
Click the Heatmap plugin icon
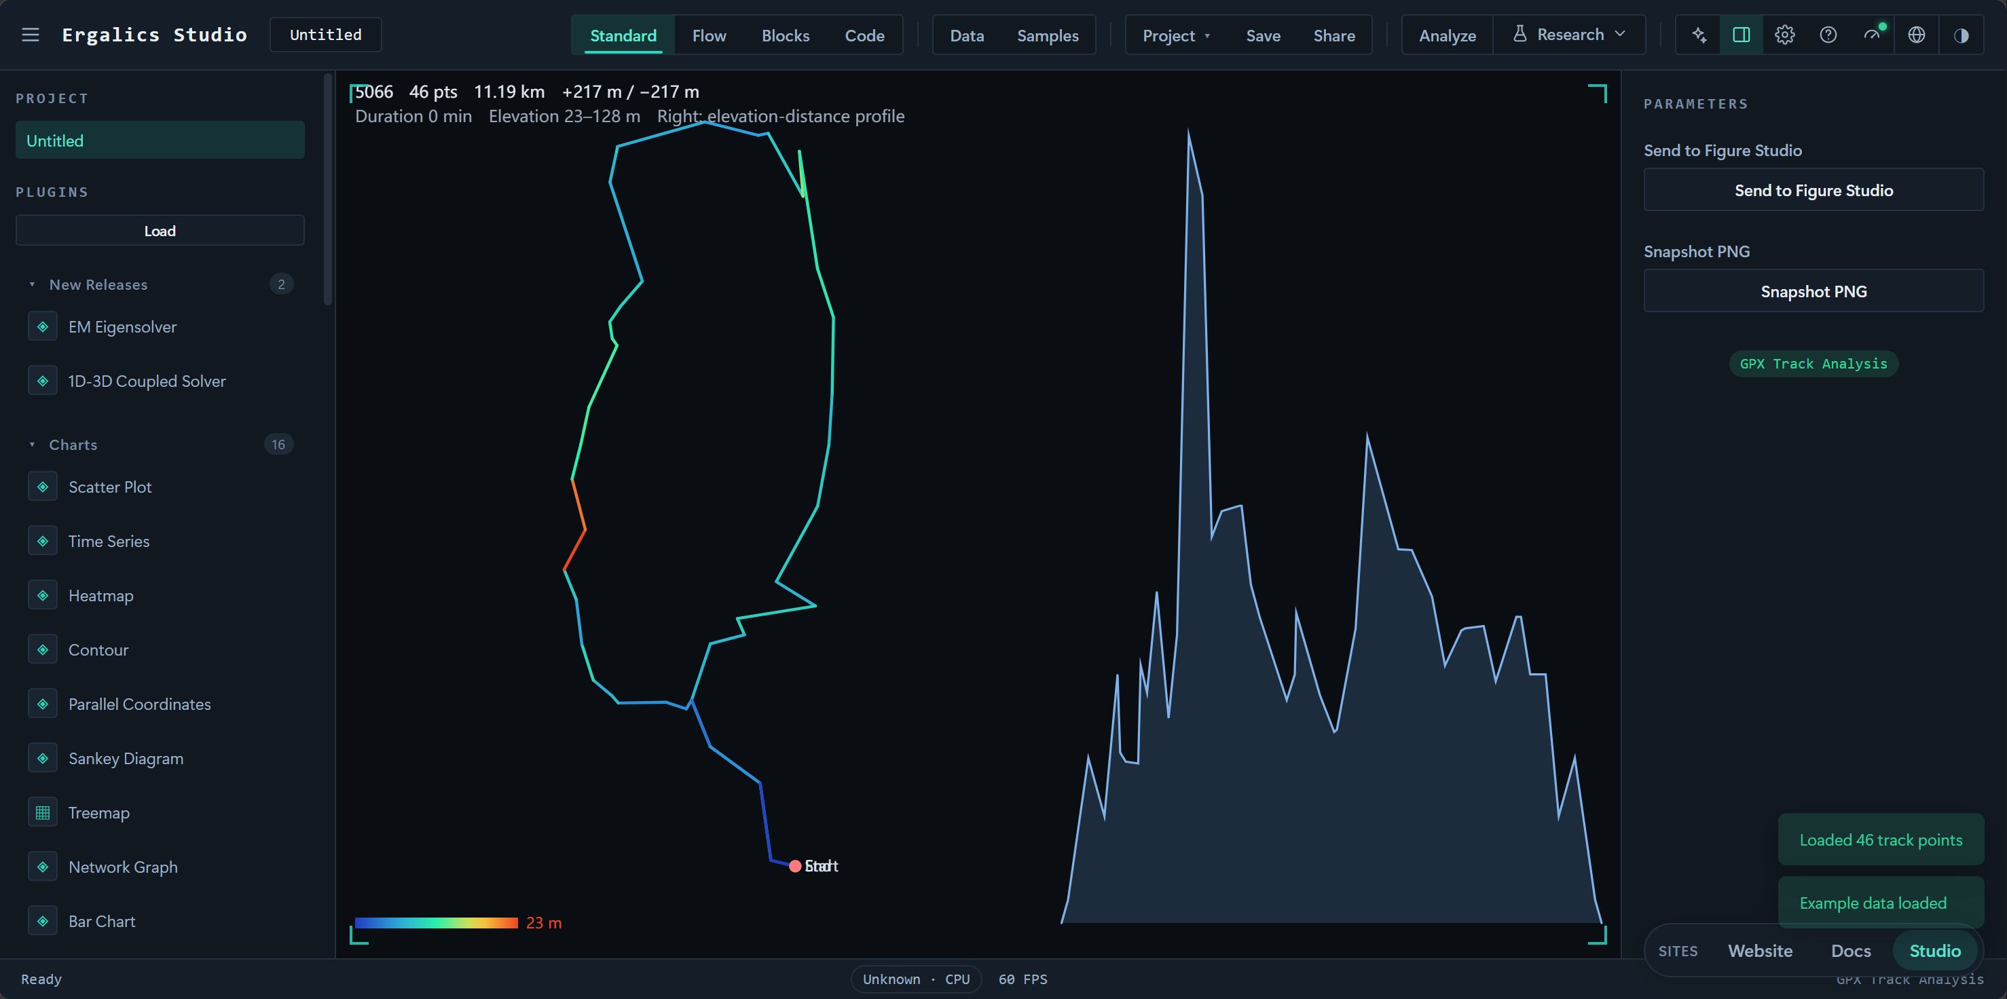pos(43,596)
